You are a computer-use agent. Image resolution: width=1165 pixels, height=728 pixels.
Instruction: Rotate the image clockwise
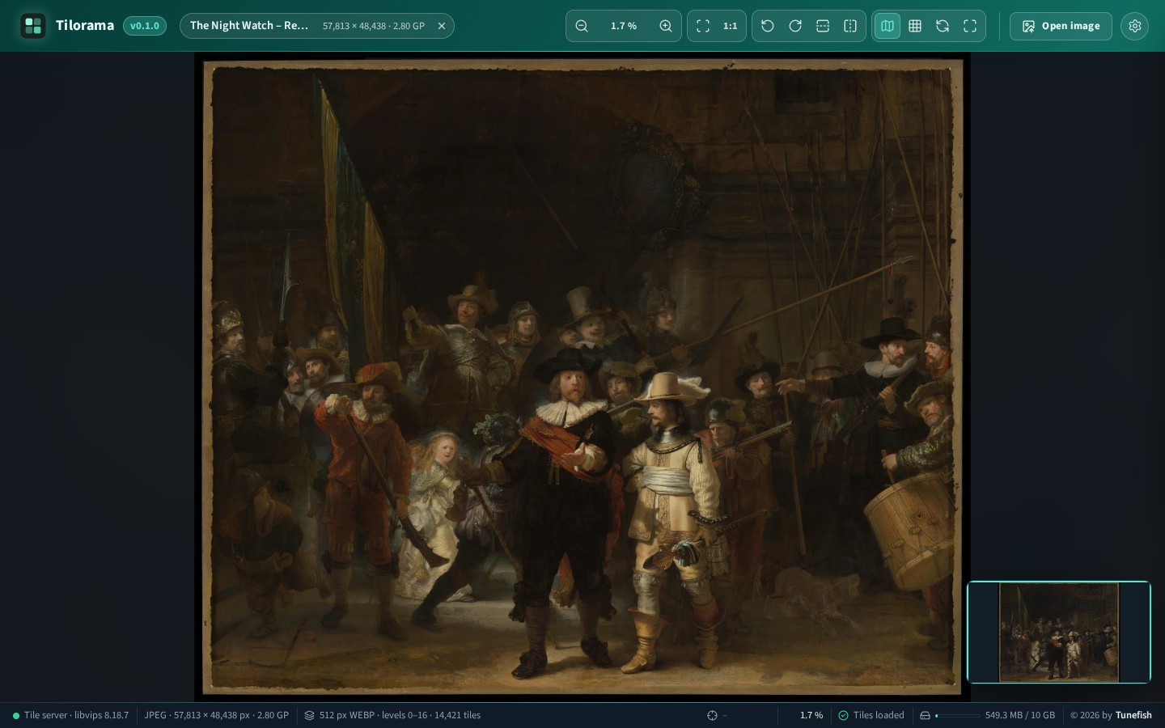(795, 26)
